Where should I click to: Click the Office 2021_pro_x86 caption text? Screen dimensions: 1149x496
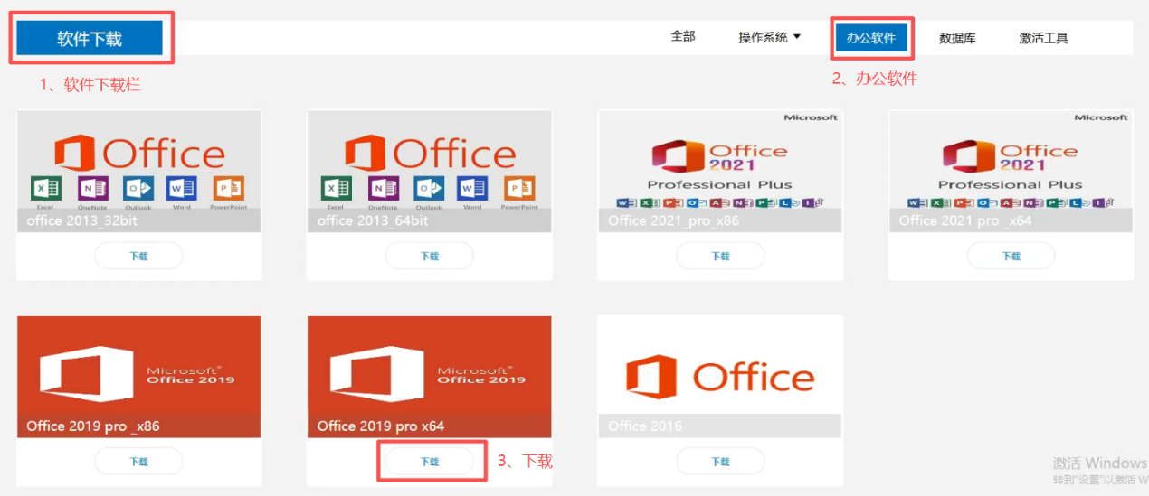click(673, 220)
